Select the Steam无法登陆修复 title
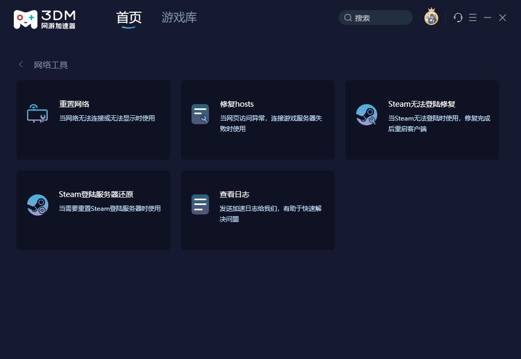This screenshot has height=359, width=521. 422,104
